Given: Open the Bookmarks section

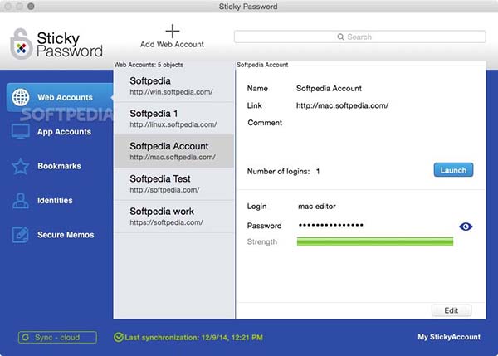Looking at the screenshot, I should [60, 166].
